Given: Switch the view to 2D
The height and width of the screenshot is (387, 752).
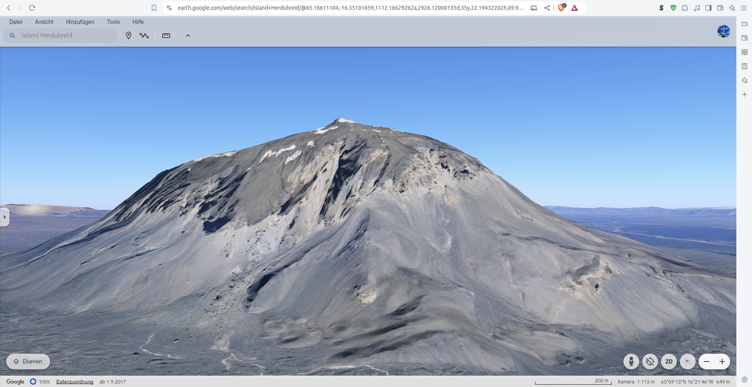Looking at the screenshot, I should 669,362.
